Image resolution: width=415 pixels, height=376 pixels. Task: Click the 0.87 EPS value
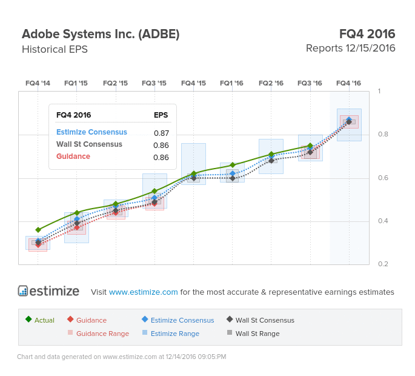[161, 133]
